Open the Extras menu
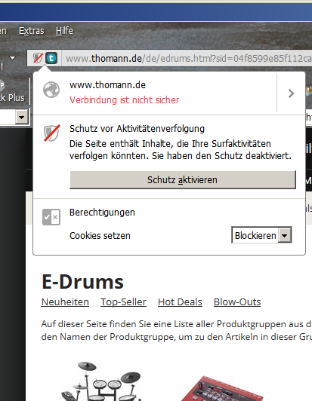The height and width of the screenshot is (401, 312). [x=32, y=31]
